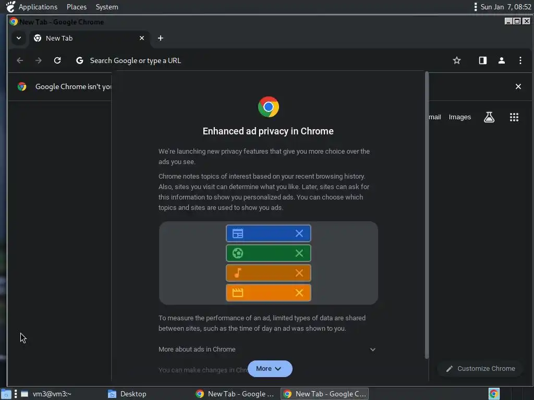The image size is (534, 400).
Task: Click the show desktop icon in the taskbar
Action: [x=6, y=394]
